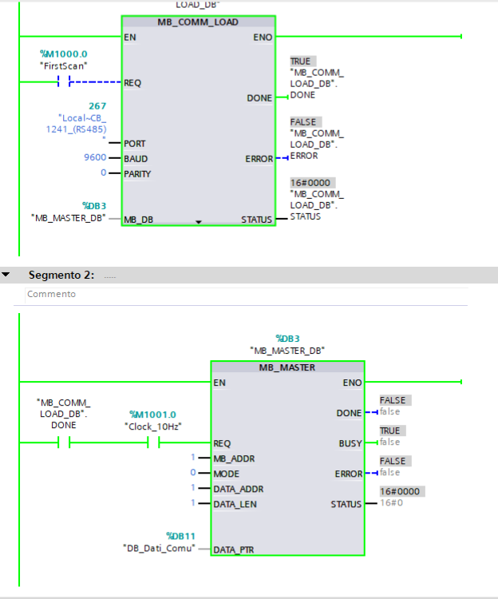This screenshot has height=599, width=498.
Task: Select the MB_COMM_LOAD_DB.DONE contact in Segmento 2
Action: pyautogui.click(x=64, y=442)
